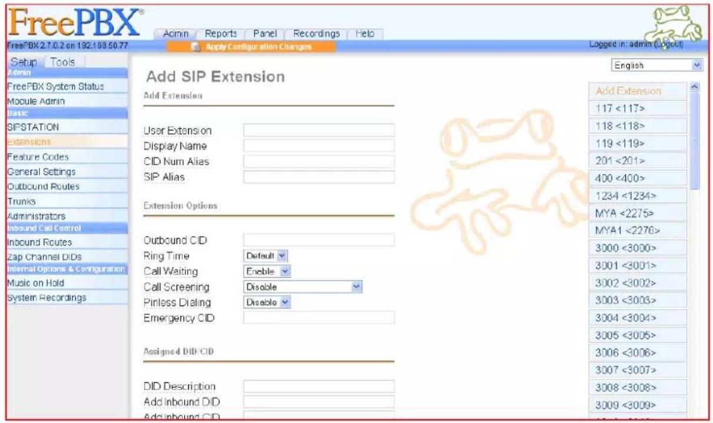Click the Add Inbound DID field
The height and width of the screenshot is (423, 713).
tap(318, 402)
